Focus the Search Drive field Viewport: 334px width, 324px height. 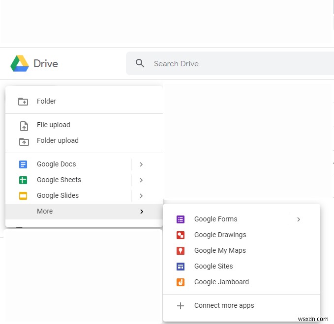coord(230,63)
